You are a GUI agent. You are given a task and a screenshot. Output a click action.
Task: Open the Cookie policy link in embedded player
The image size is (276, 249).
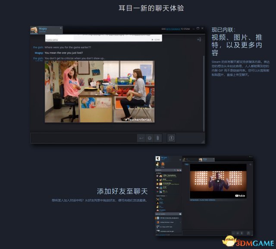52,40
